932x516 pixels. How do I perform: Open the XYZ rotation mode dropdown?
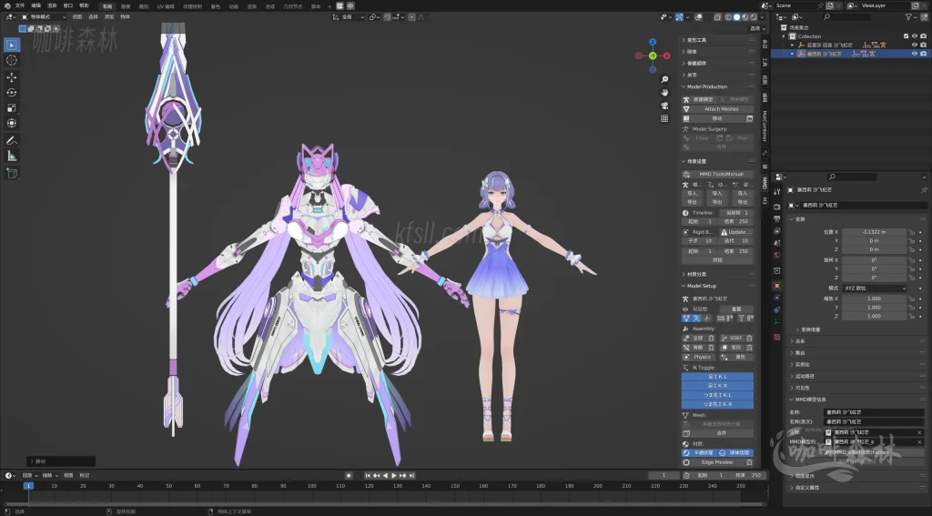[x=875, y=288]
